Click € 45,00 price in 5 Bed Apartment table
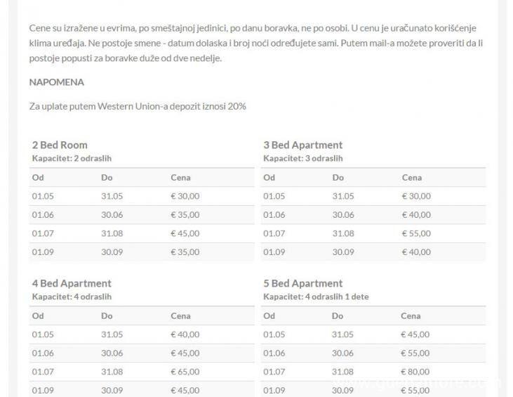Image resolution: width=513 pixels, height=397 pixels. (416, 334)
